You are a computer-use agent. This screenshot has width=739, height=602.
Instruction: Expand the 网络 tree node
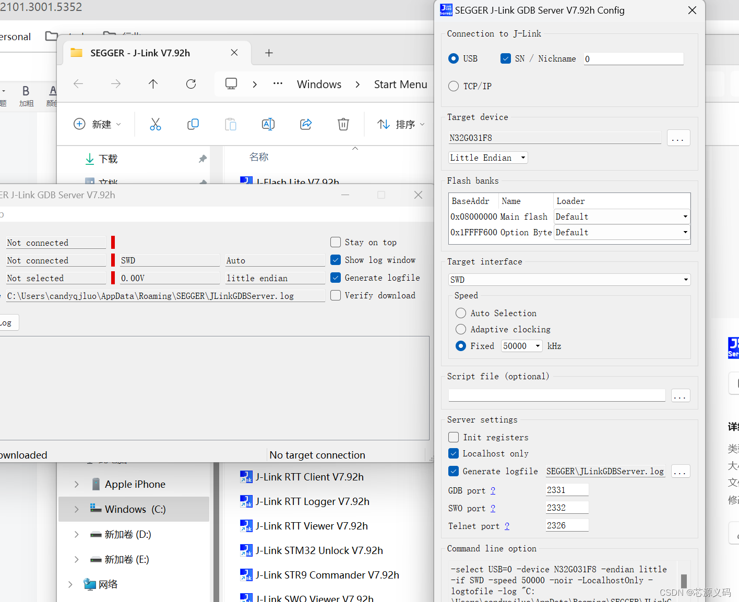point(70,584)
